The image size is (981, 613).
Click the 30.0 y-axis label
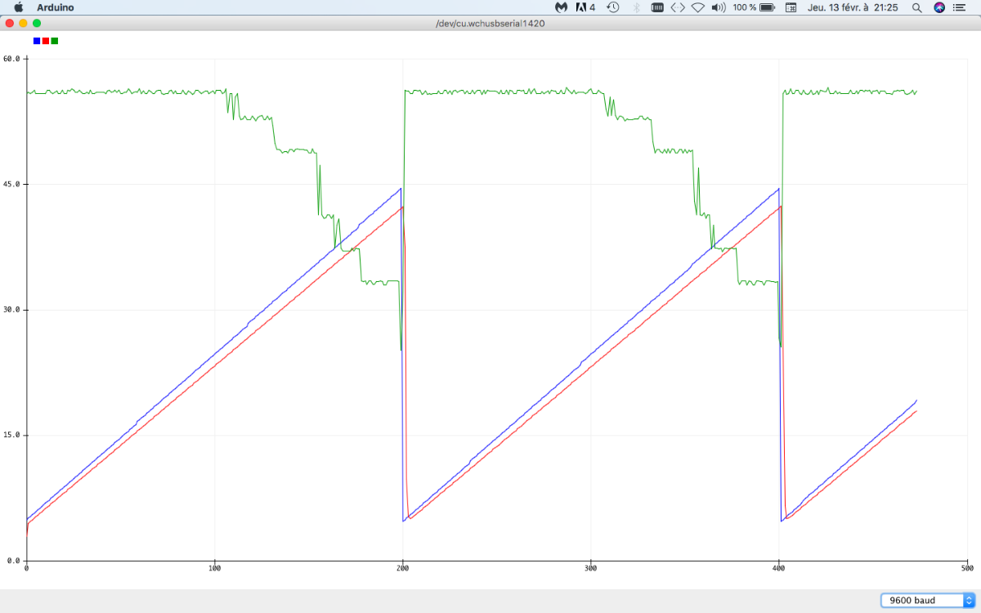point(11,310)
